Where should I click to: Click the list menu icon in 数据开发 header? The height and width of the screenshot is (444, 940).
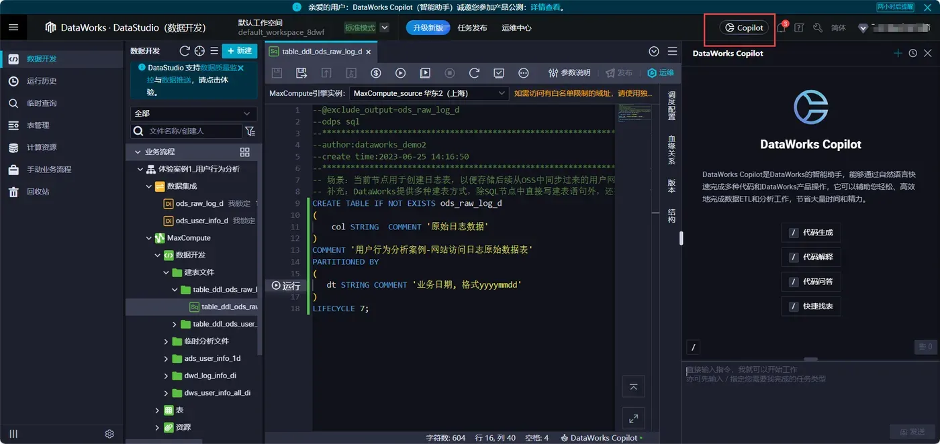click(x=214, y=51)
